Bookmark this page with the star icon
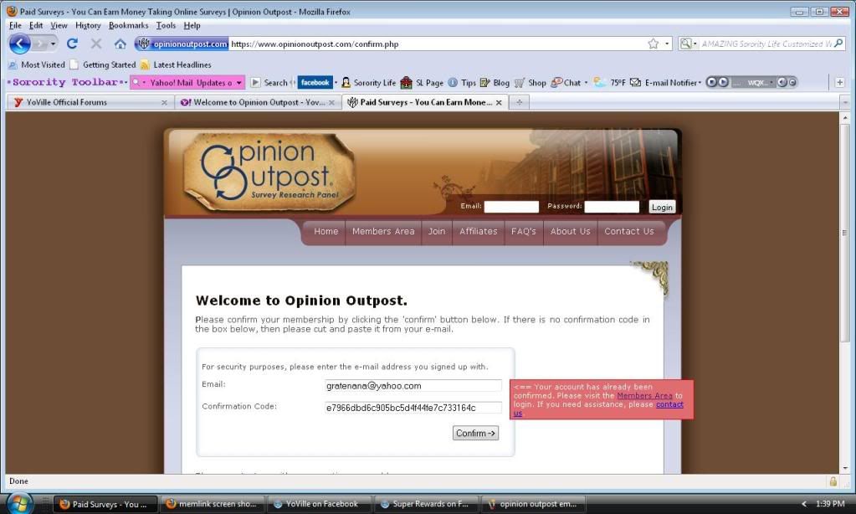Image resolution: width=856 pixels, height=514 pixels. tap(653, 44)
